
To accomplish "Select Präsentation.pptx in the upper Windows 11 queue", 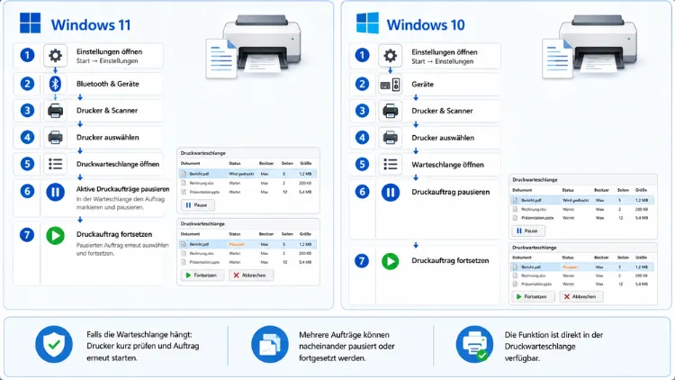I will [x=248, y=192].
